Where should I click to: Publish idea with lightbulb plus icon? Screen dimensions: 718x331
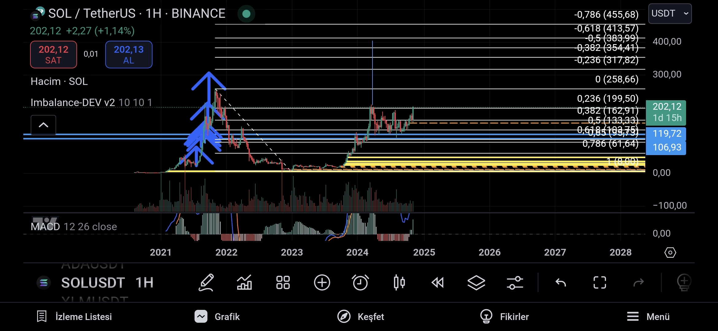684,283
